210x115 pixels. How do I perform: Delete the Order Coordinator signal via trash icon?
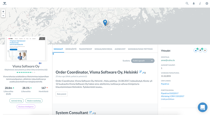pyautogui.click(x=145, y=73)
